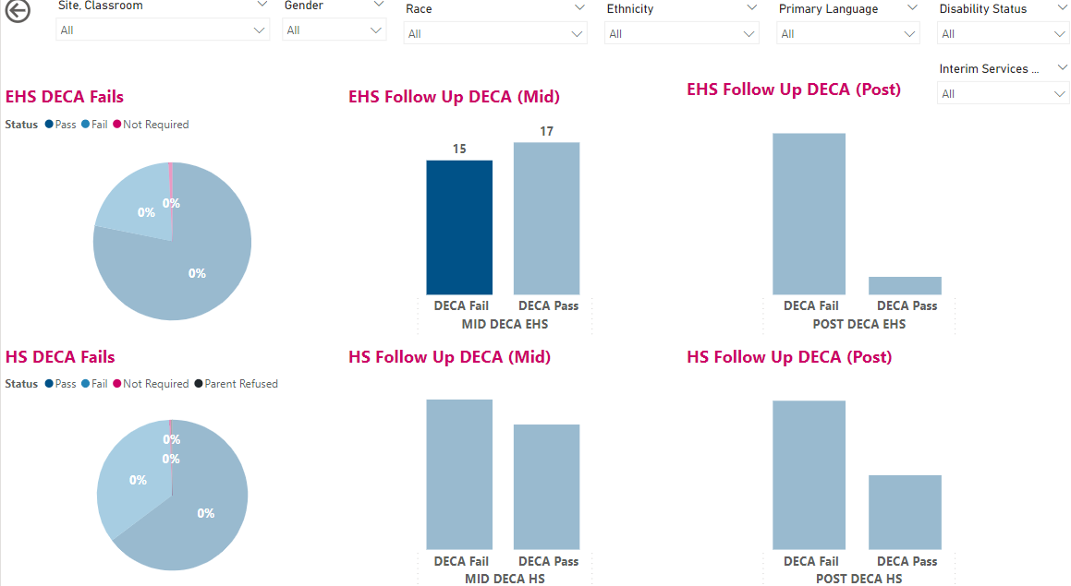1071x586 pixels.
Task: Open the Interim Services All dropdown
Action: tap(1003, 93)
